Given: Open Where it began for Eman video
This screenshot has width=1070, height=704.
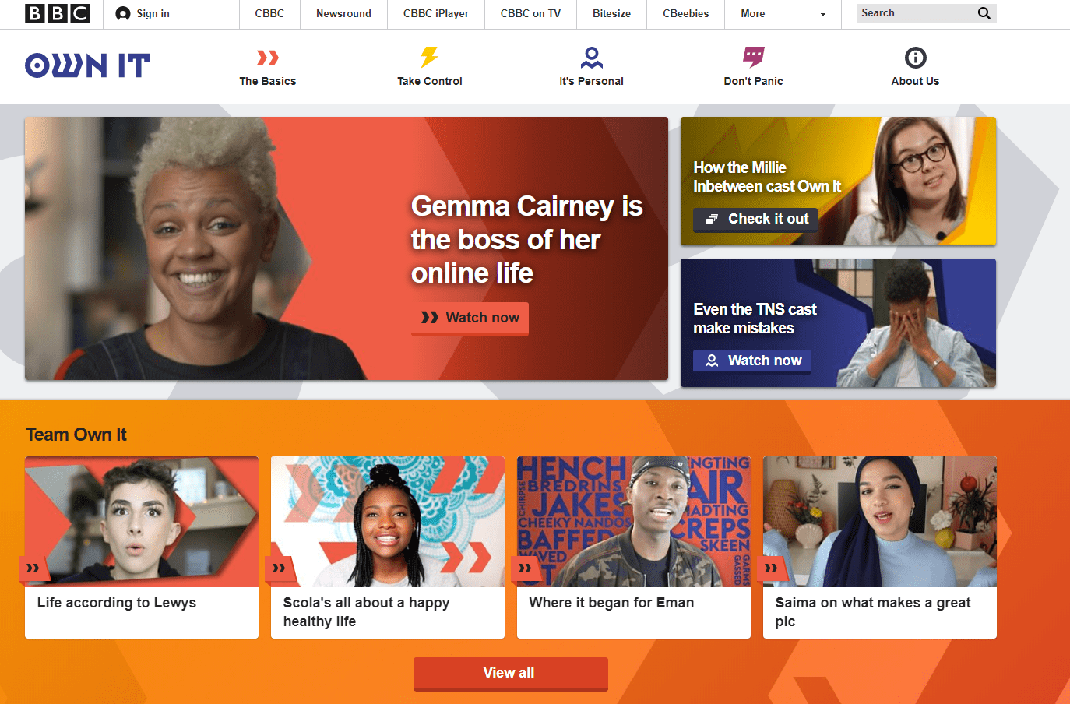Looking at the screenshot, I should click(x=634, y=547).
